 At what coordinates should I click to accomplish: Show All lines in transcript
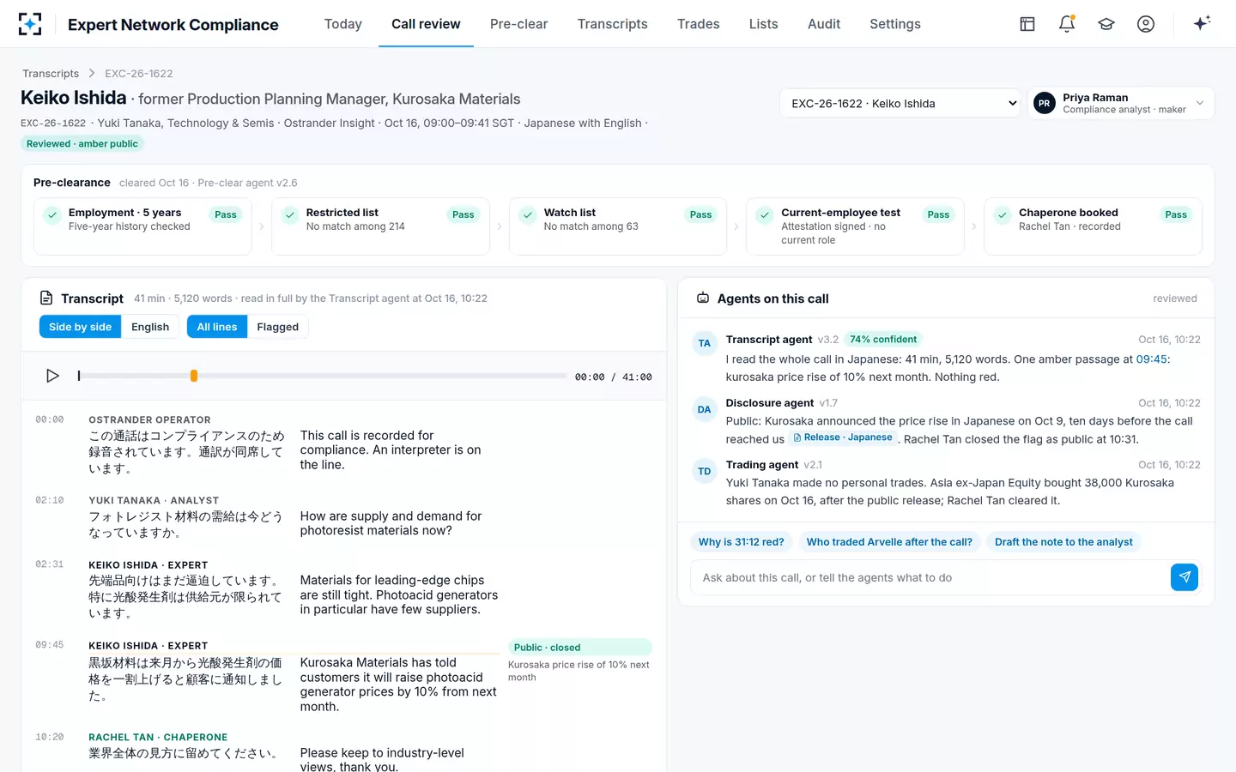pos(217,327)
